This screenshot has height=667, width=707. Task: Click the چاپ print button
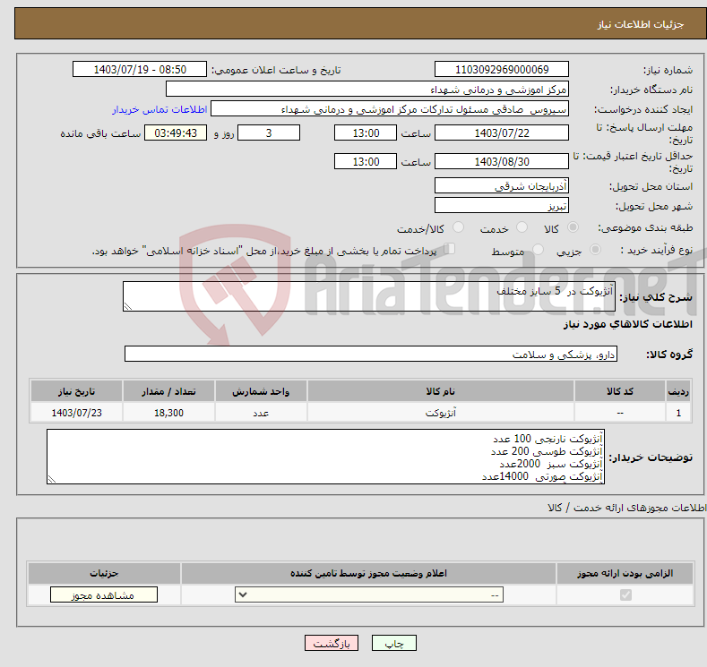(394, 643)
